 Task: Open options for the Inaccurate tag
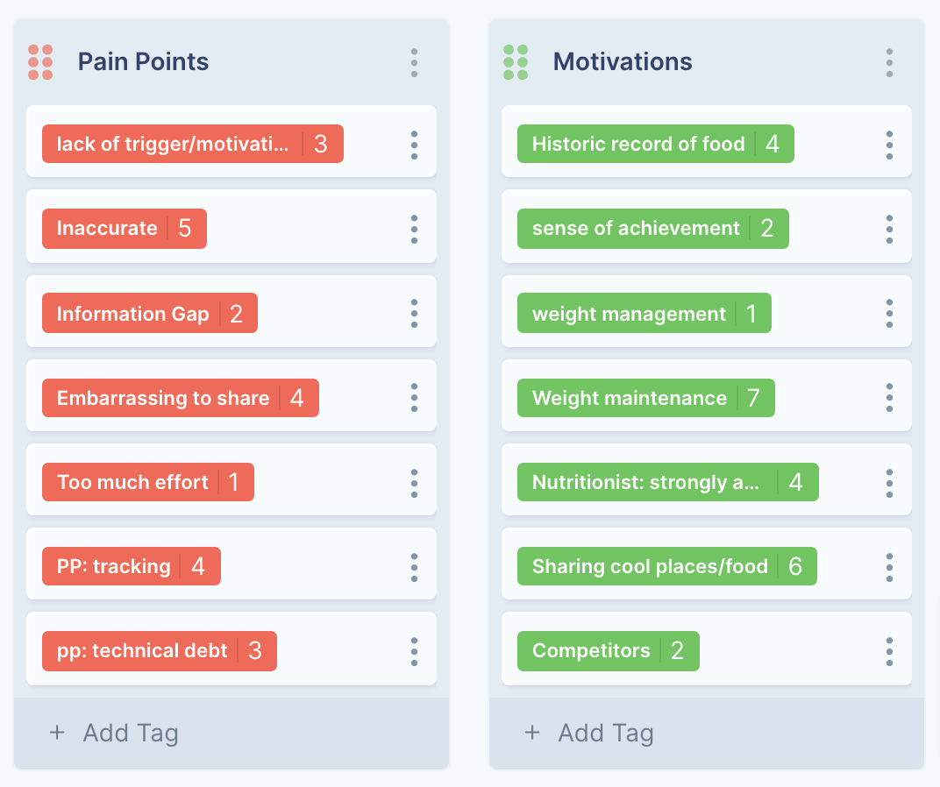tap(414, 229)
